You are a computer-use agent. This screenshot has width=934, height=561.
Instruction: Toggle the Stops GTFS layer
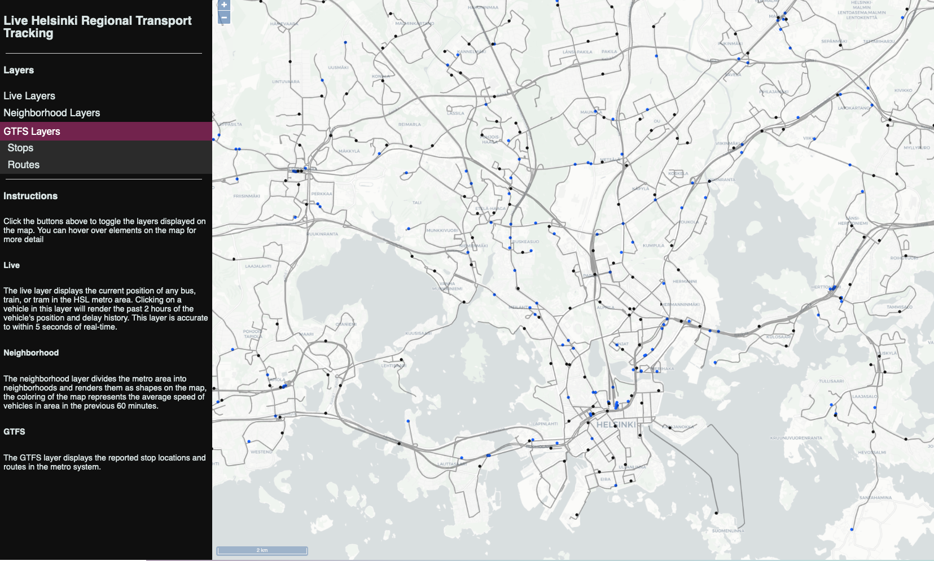click(x=106, y=148)
